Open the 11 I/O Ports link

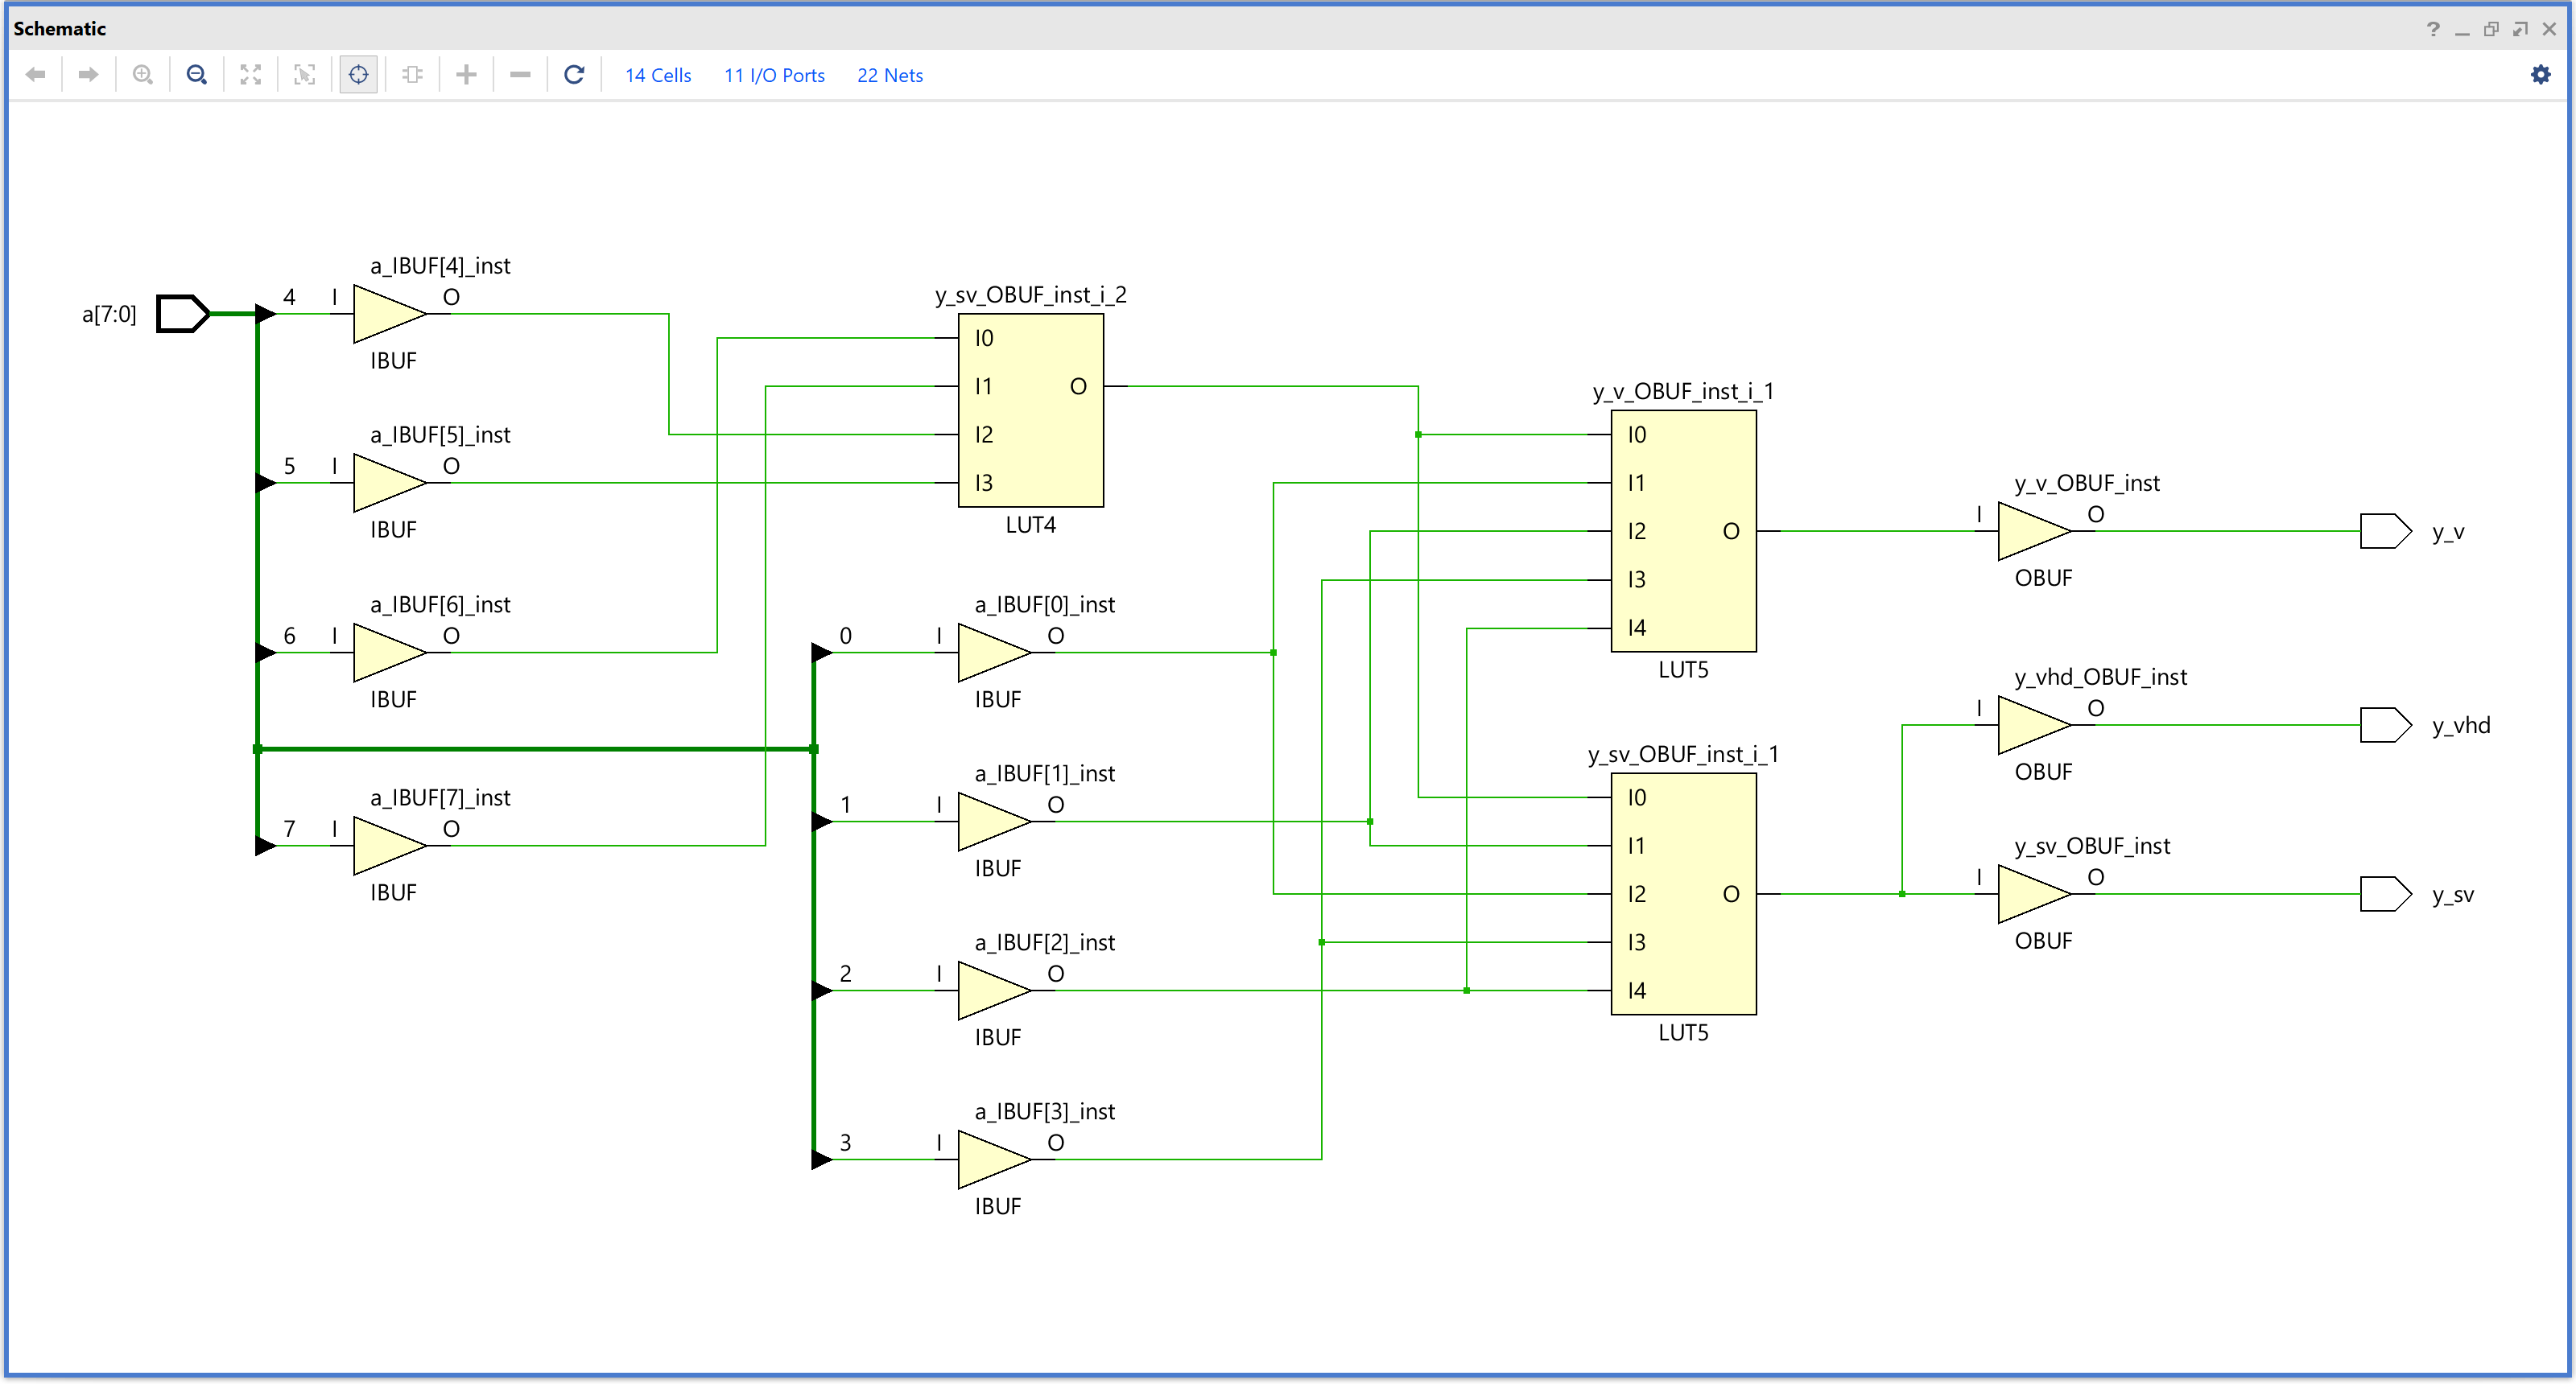[x=774, y=76]
